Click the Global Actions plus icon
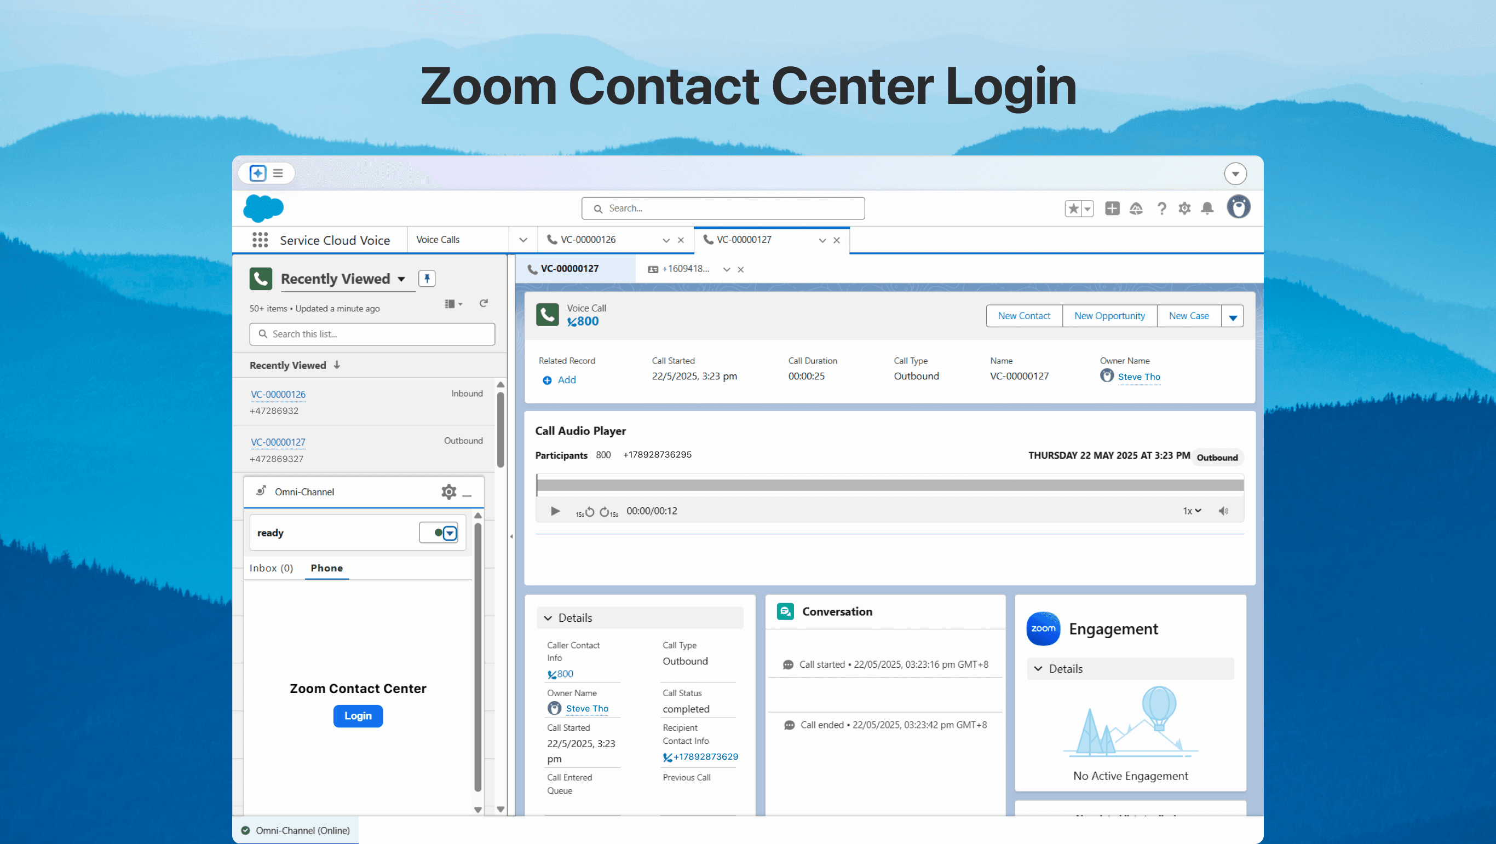 [1112, 209]
